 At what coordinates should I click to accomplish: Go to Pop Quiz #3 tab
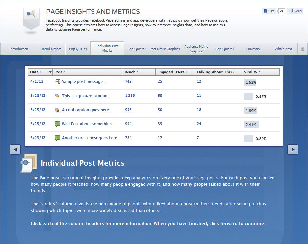point(225,49)
